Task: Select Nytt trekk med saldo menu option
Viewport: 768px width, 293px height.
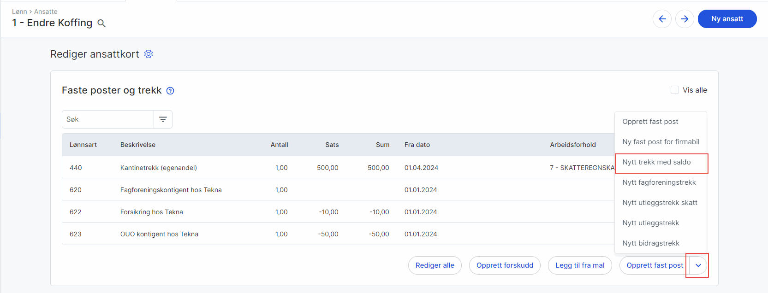Action: click(656, 162)
